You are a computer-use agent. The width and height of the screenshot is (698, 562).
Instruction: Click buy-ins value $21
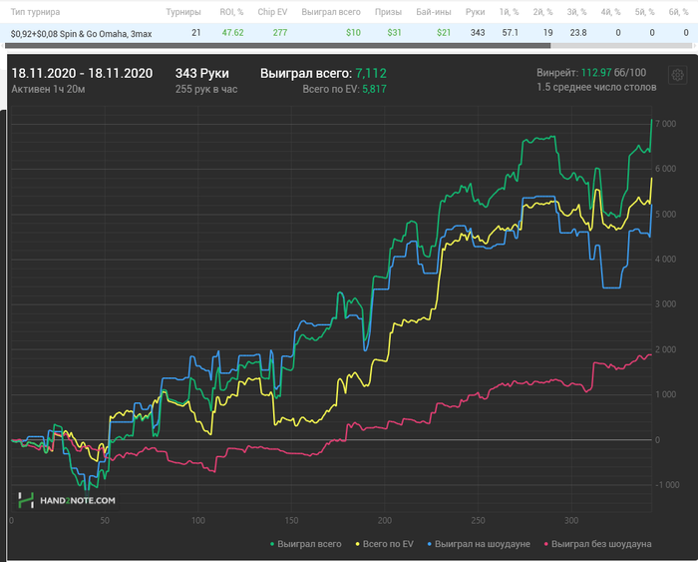click(x=444, y=33)
